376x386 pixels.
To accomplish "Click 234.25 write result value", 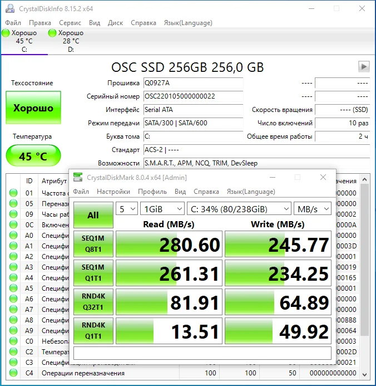I will pyautogui.click(x=278, y=273).
